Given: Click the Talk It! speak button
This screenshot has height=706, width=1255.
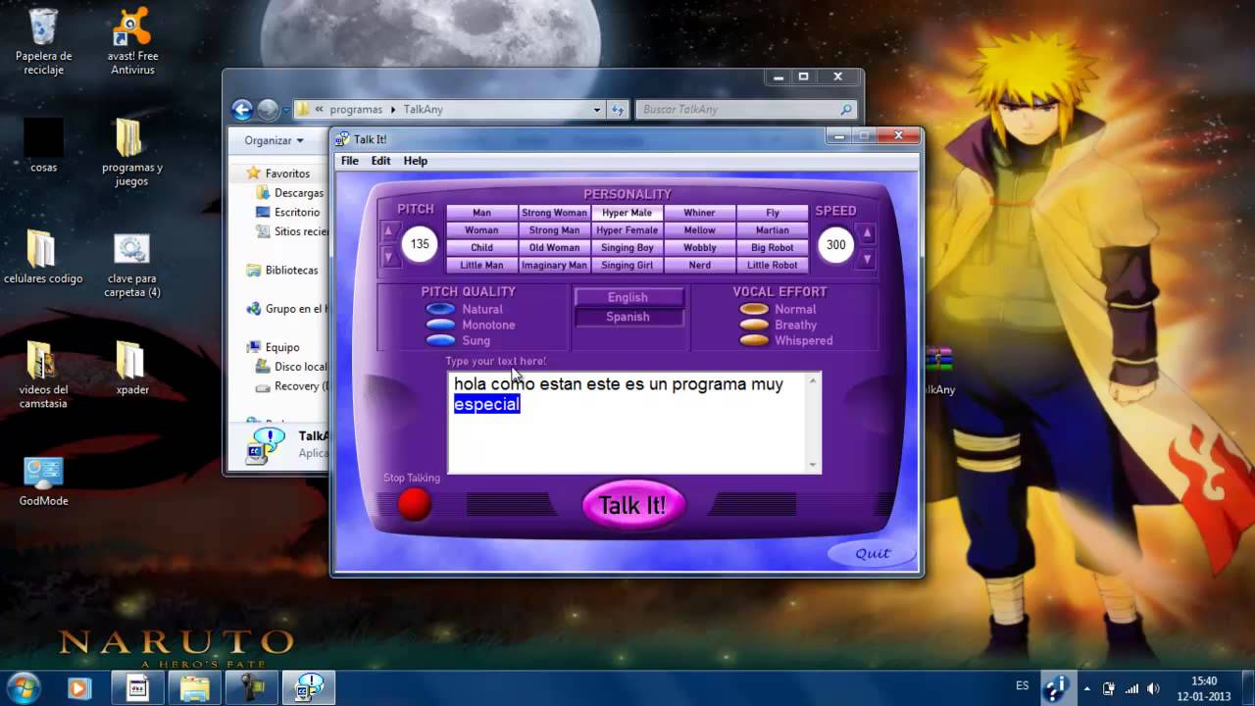Looking at the screenshot, I should (x=632, y=505).
